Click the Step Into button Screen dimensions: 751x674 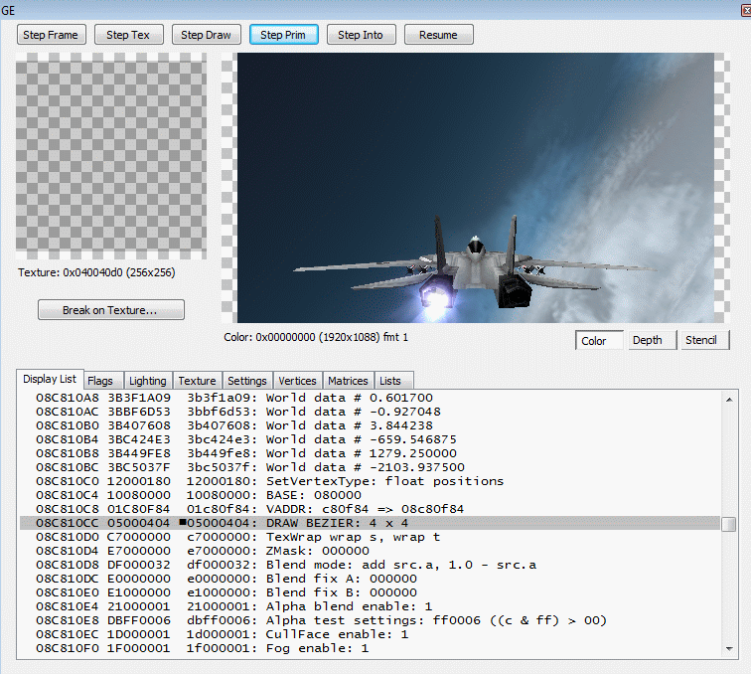[361, 35]
